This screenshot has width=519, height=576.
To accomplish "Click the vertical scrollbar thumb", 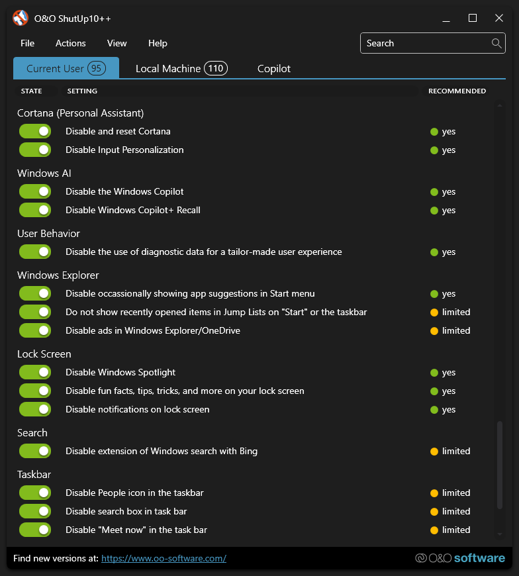I will point(500,465).
